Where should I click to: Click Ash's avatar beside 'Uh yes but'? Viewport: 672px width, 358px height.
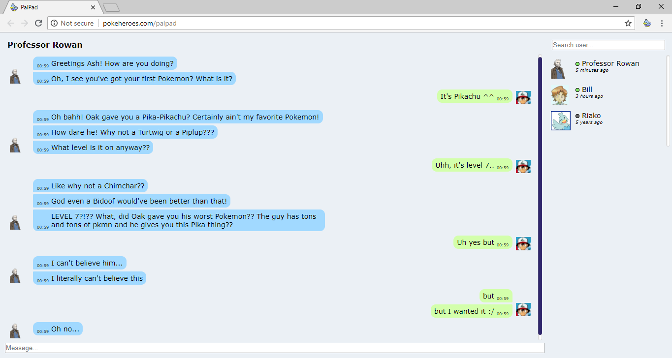tap(523, 243)
